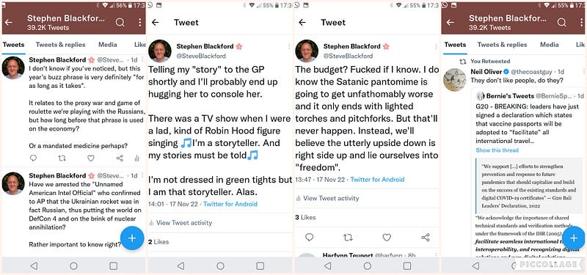
Task: Click "Twitter for Android" on the 14:01 tweet
Action: (230, 205)
